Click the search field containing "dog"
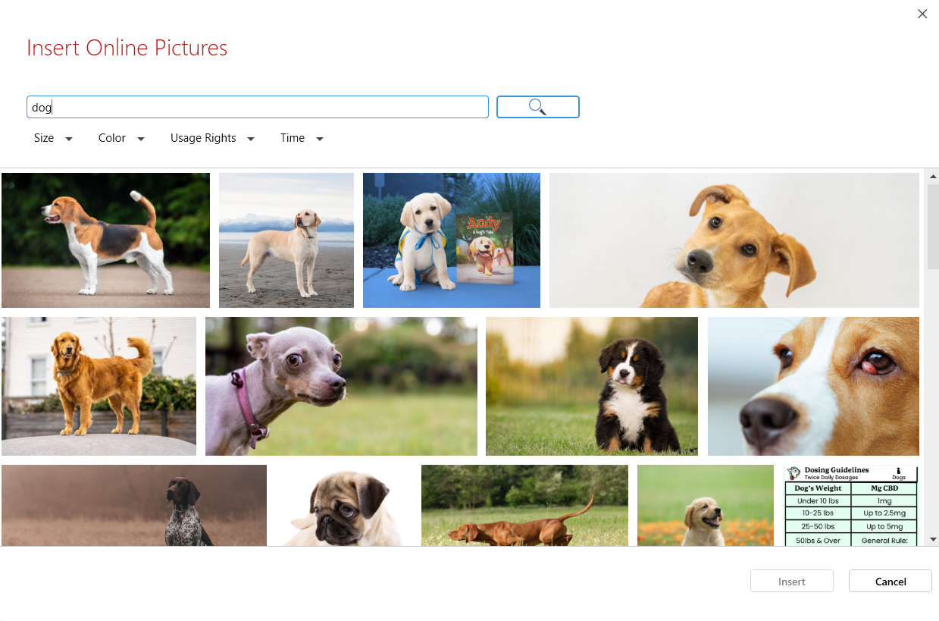This screenshot has height=621, width=939. [258, 107]
